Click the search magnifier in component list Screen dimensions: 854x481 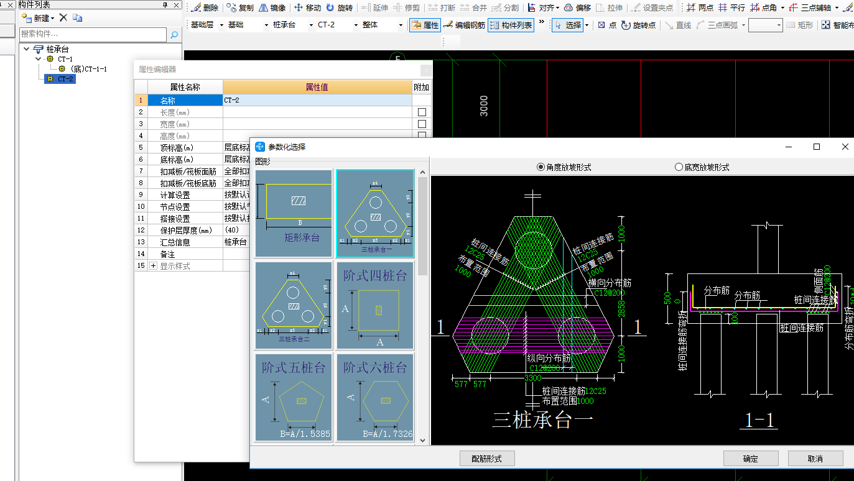coord(174,34)
